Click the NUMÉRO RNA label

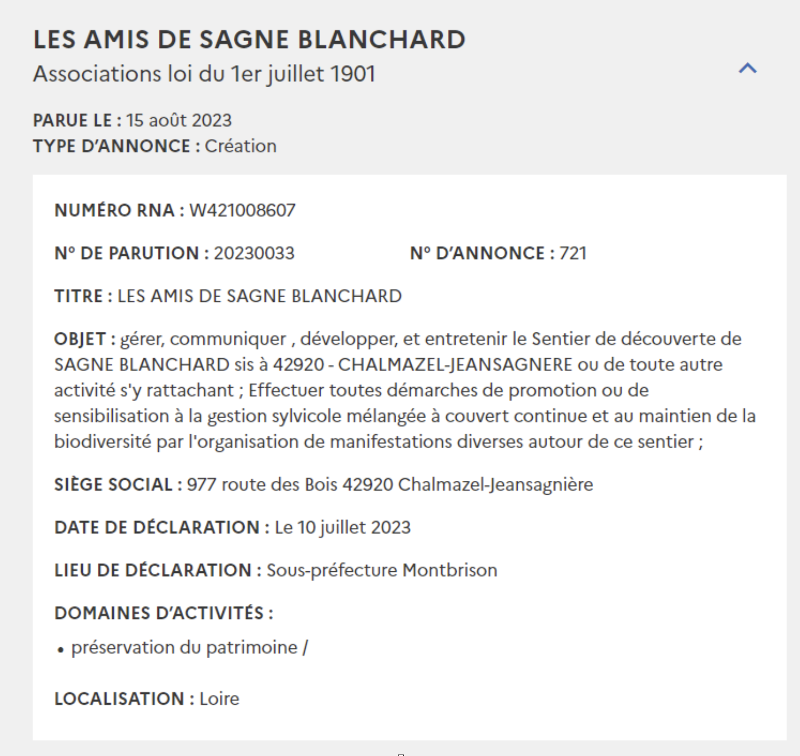119,210
